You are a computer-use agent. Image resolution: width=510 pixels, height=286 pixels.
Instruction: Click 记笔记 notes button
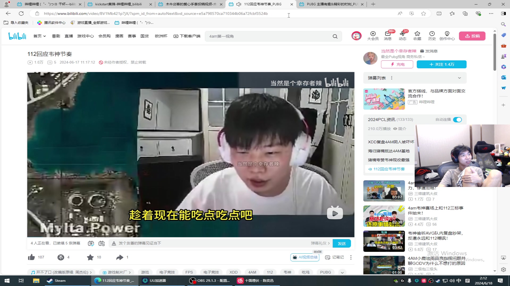[335, 257]
